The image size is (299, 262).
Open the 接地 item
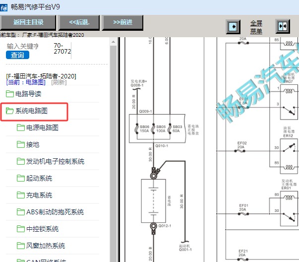point(33,144)
